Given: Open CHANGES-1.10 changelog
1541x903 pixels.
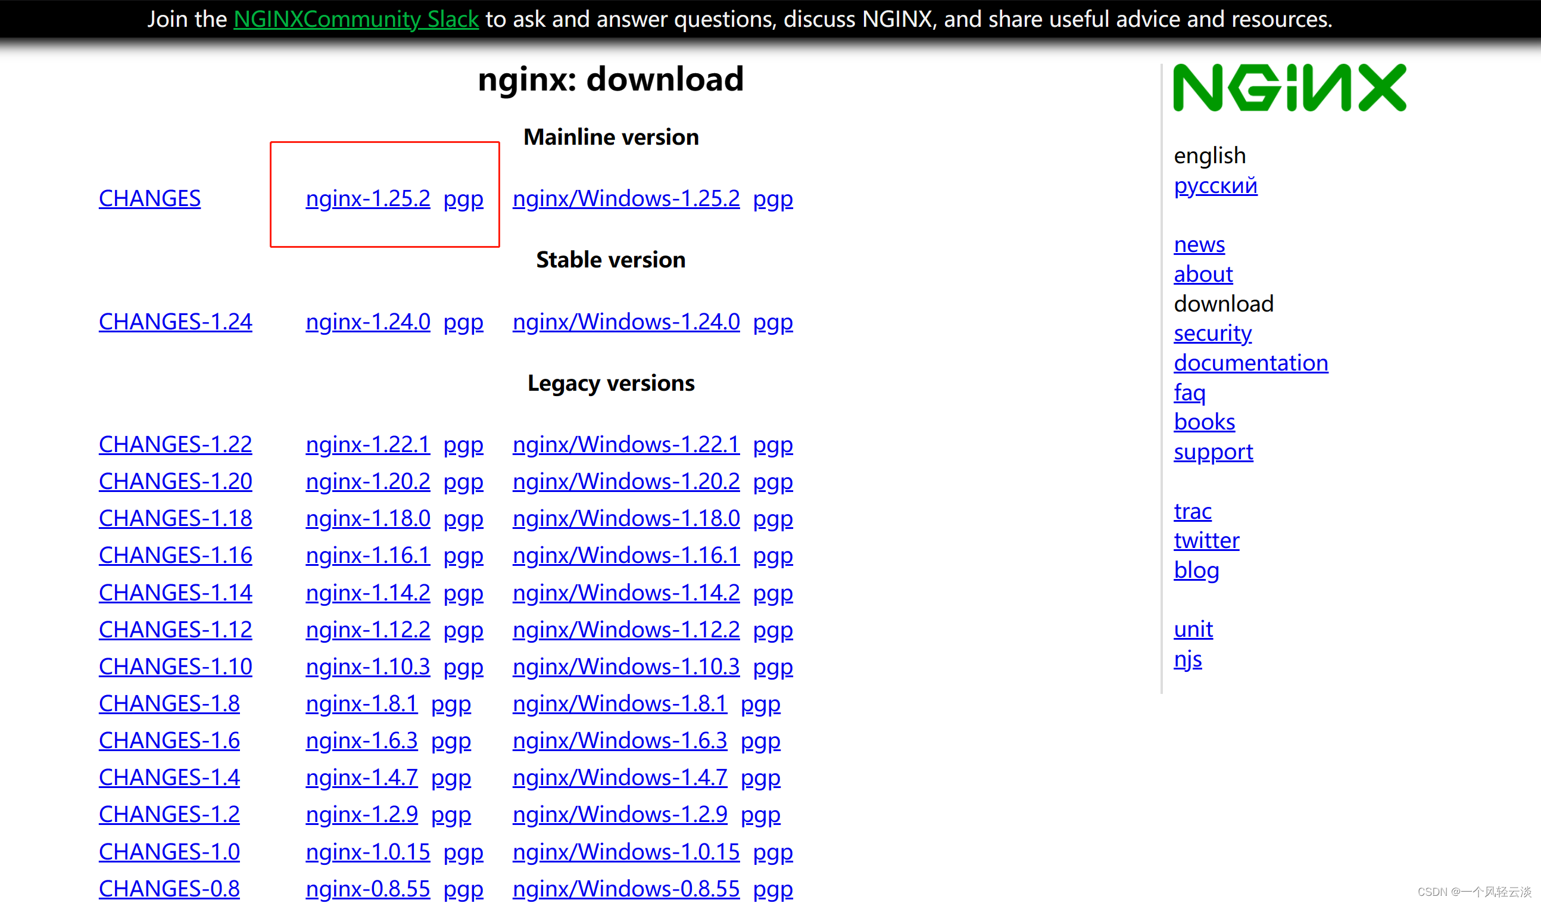Looking at the screenshot, I should [175, 667].
